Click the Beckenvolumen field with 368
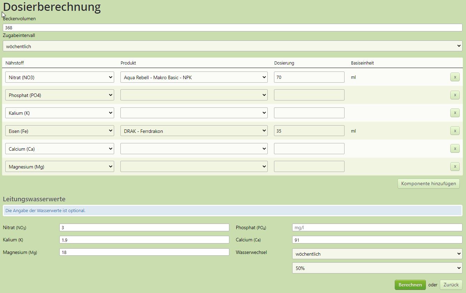The height and width of the screenshot is (293, 466). pos(232,28)
